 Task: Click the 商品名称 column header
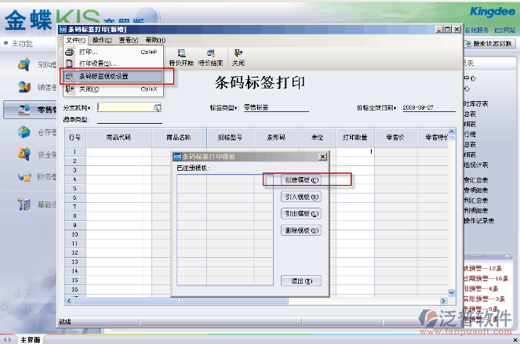(179, 137)
